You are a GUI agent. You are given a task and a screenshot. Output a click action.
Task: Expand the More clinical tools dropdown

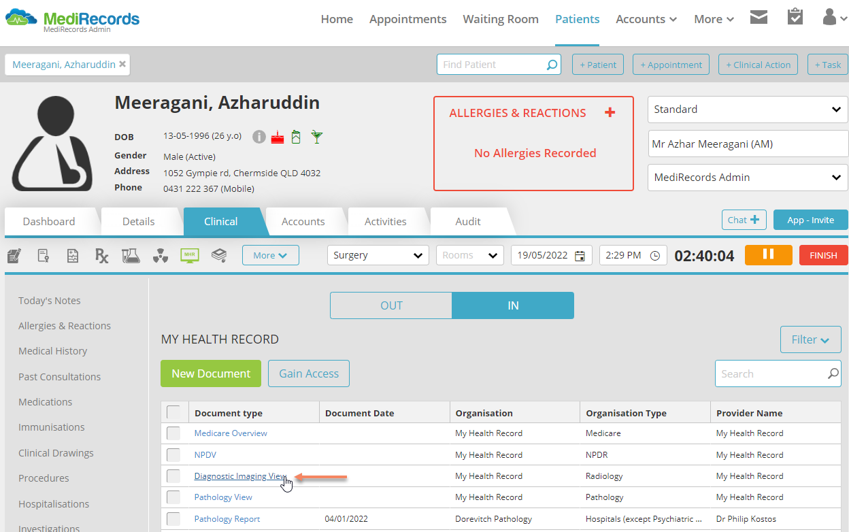point(270,255)
